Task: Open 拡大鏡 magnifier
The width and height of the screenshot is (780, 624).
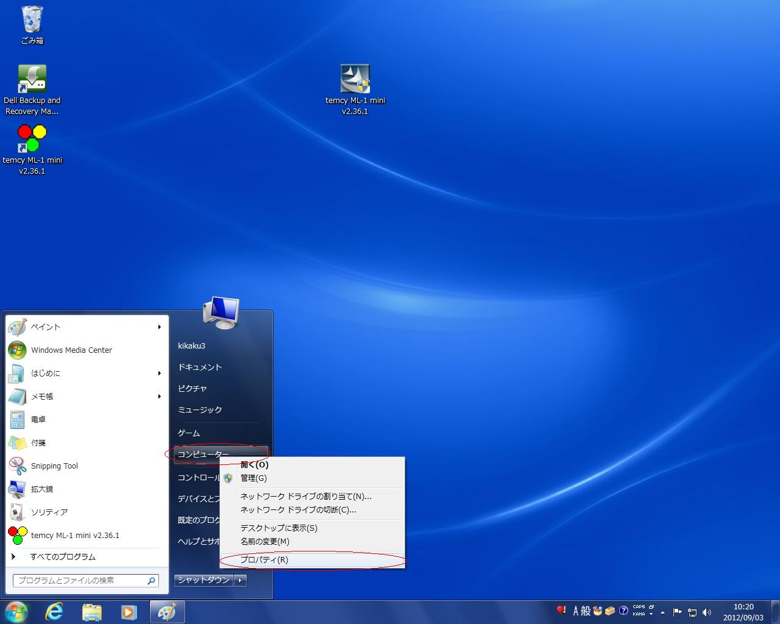Action: (87, 489)
